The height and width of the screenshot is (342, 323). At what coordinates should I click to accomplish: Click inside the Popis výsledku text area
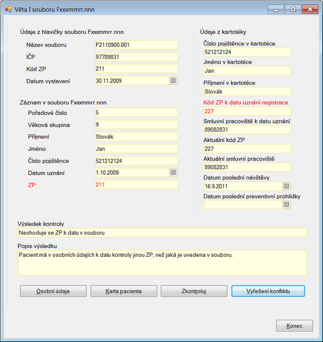click(x=163, y=263)
